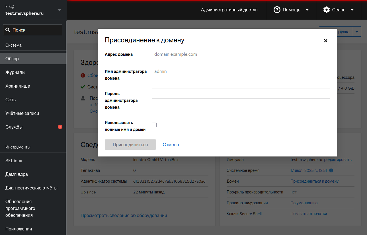Image resolution: width=367 pixels, height=235 pixels.
Task: Click the domain address input field
Action: (241, 54)
